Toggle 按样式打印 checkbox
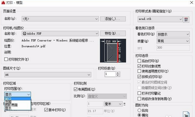The width and height of the screenshot is (195, 117). 139,76
